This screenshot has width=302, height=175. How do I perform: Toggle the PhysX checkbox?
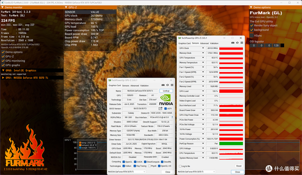149,166
